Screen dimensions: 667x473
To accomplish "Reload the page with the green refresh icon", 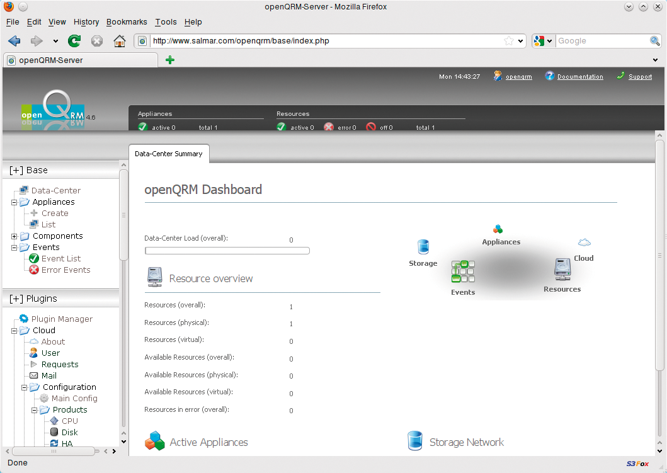I will [x=74, y=41].
